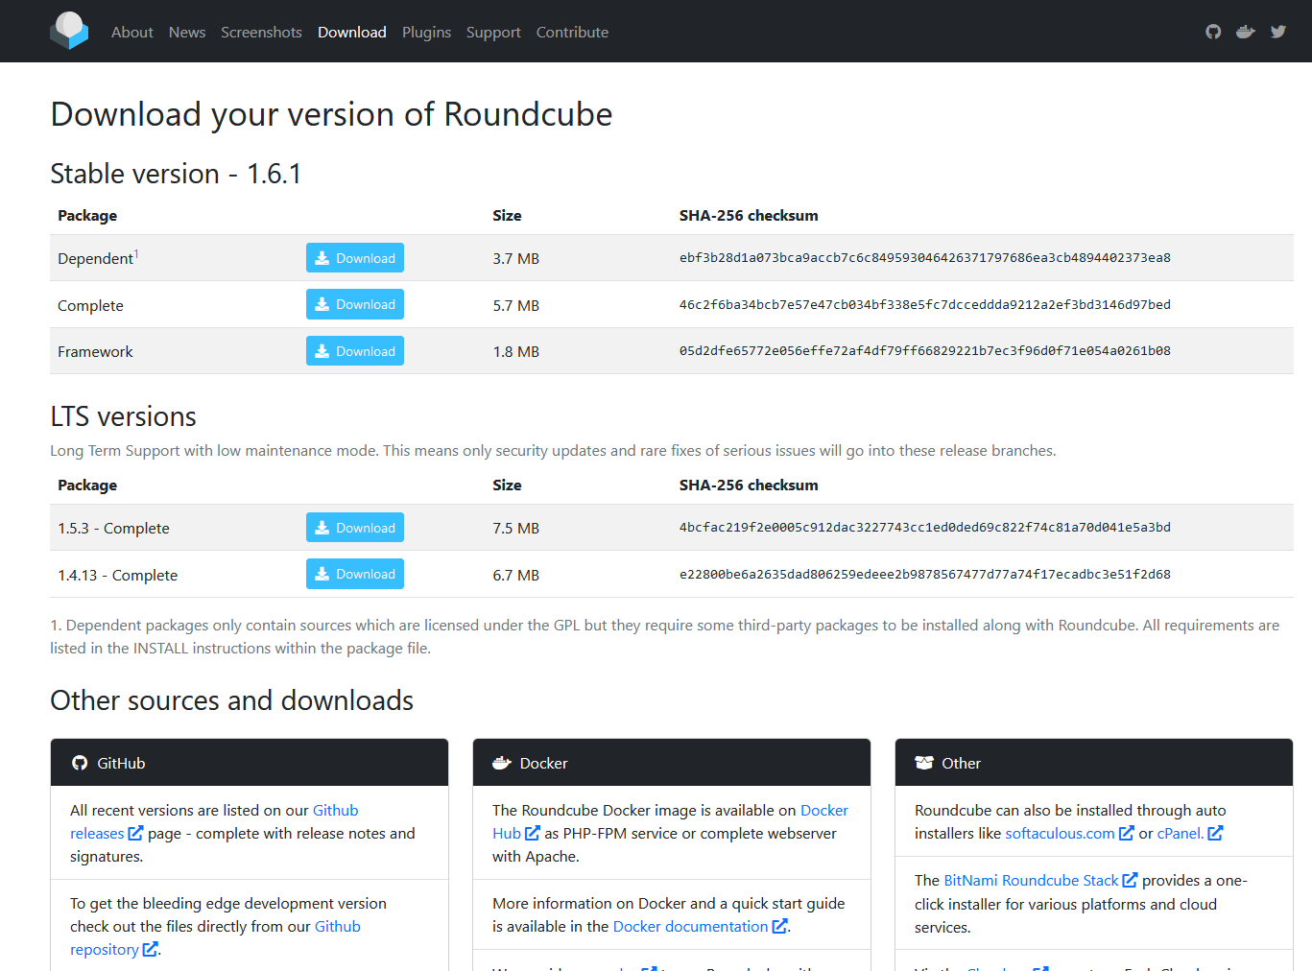Screen dimensions: 1312x971
Task: Click the 'Framework' package name
Action: pos(95,352)
